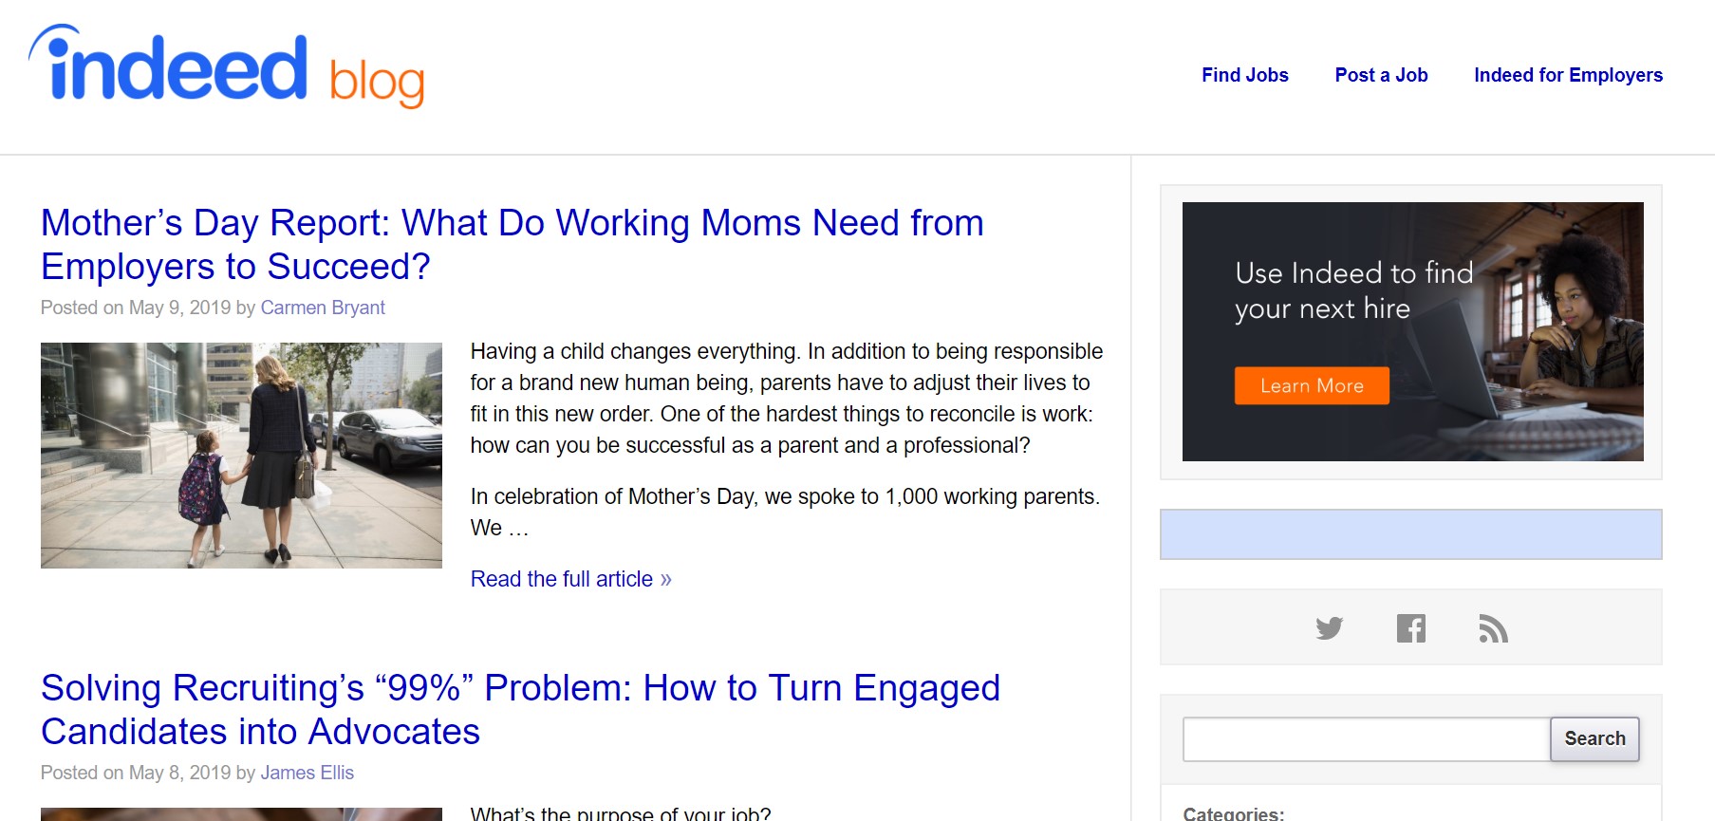Click the second article's partial thumbnail image
This screenshot has width=1715, height=821.
pos(241,814)
